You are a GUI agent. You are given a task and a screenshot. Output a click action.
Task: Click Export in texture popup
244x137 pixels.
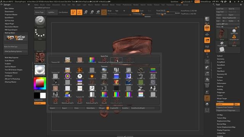[67, 108]
